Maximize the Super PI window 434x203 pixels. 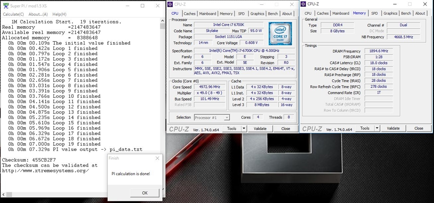coord(142,6)
